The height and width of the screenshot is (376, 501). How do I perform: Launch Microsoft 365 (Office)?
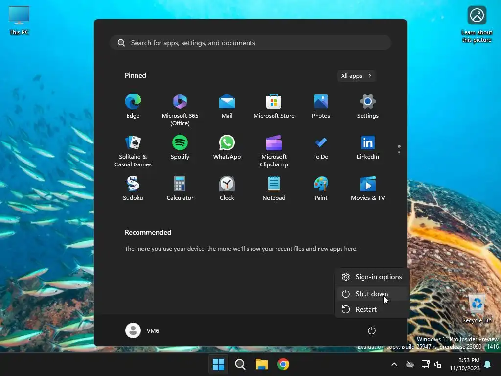180,109
